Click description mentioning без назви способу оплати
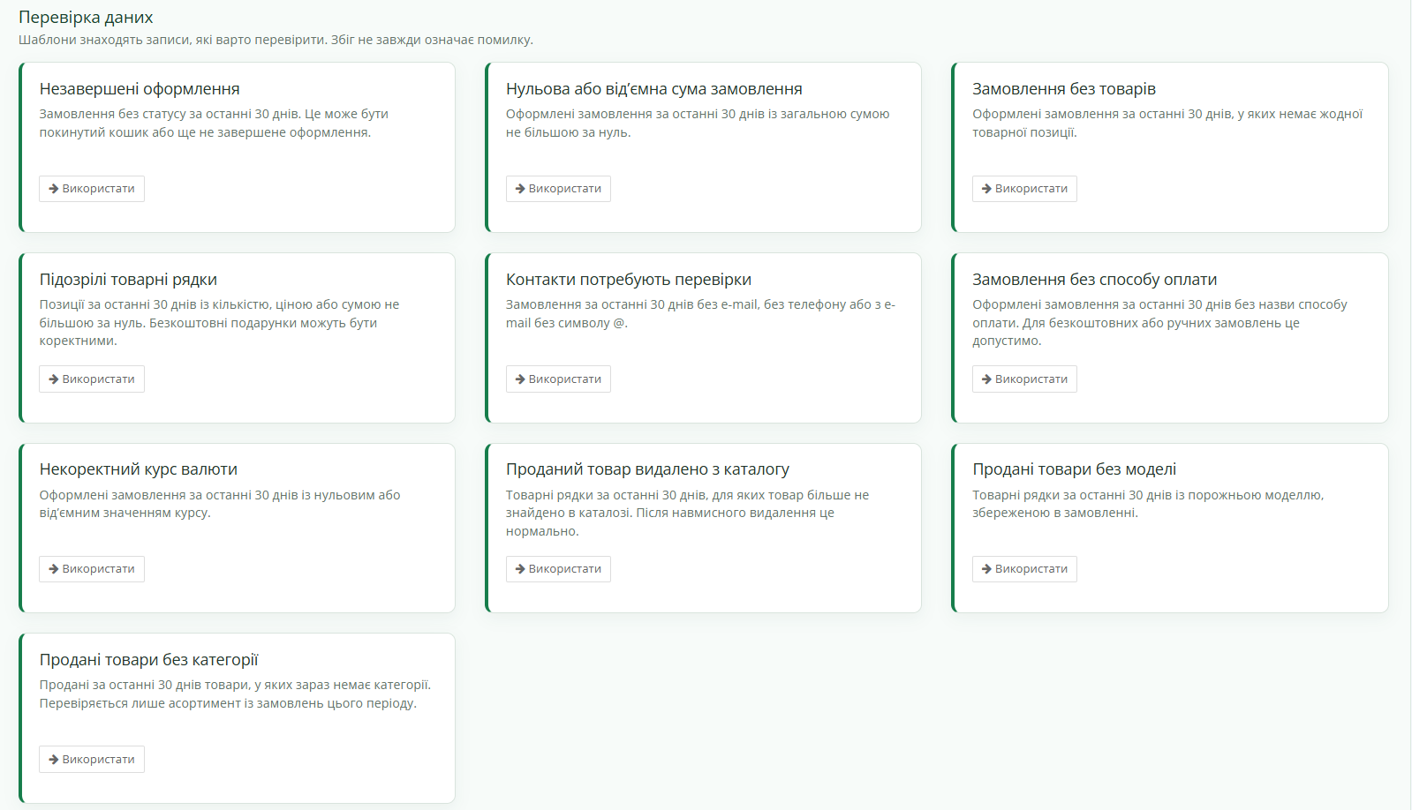This screenshot has height=810, width=1412. coord(1159,323)
